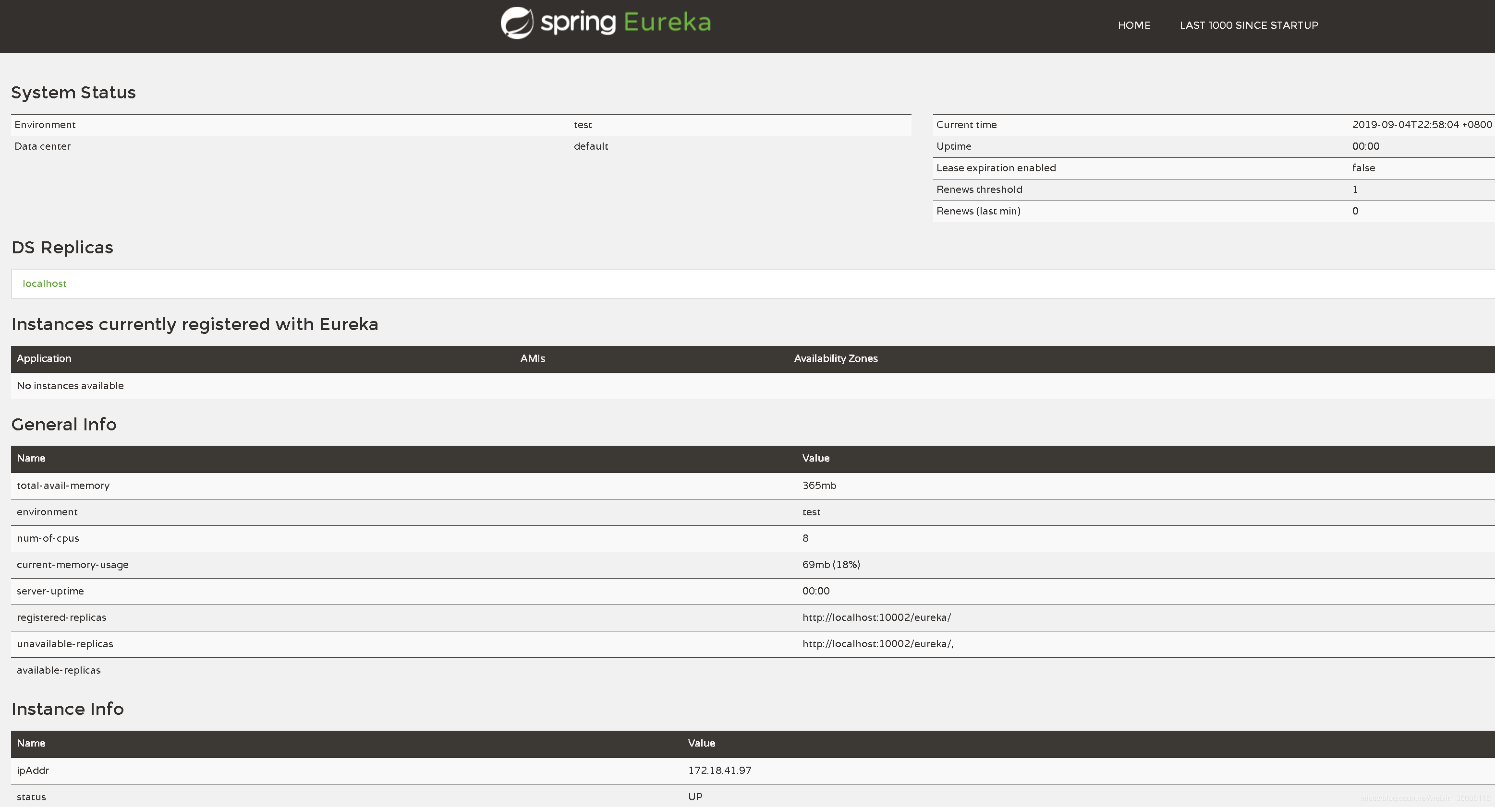This screenshot has height=807, width=1495.
Task: Click the Lease expiration enabled label
Action: pos(996,168)
